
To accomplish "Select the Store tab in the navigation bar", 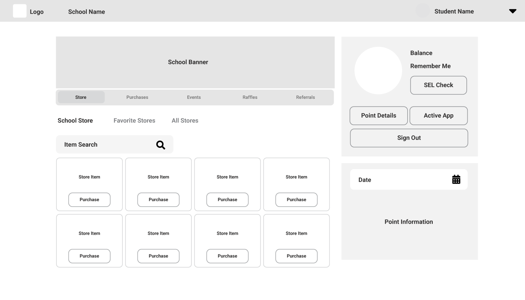I will tap(81, 97).
